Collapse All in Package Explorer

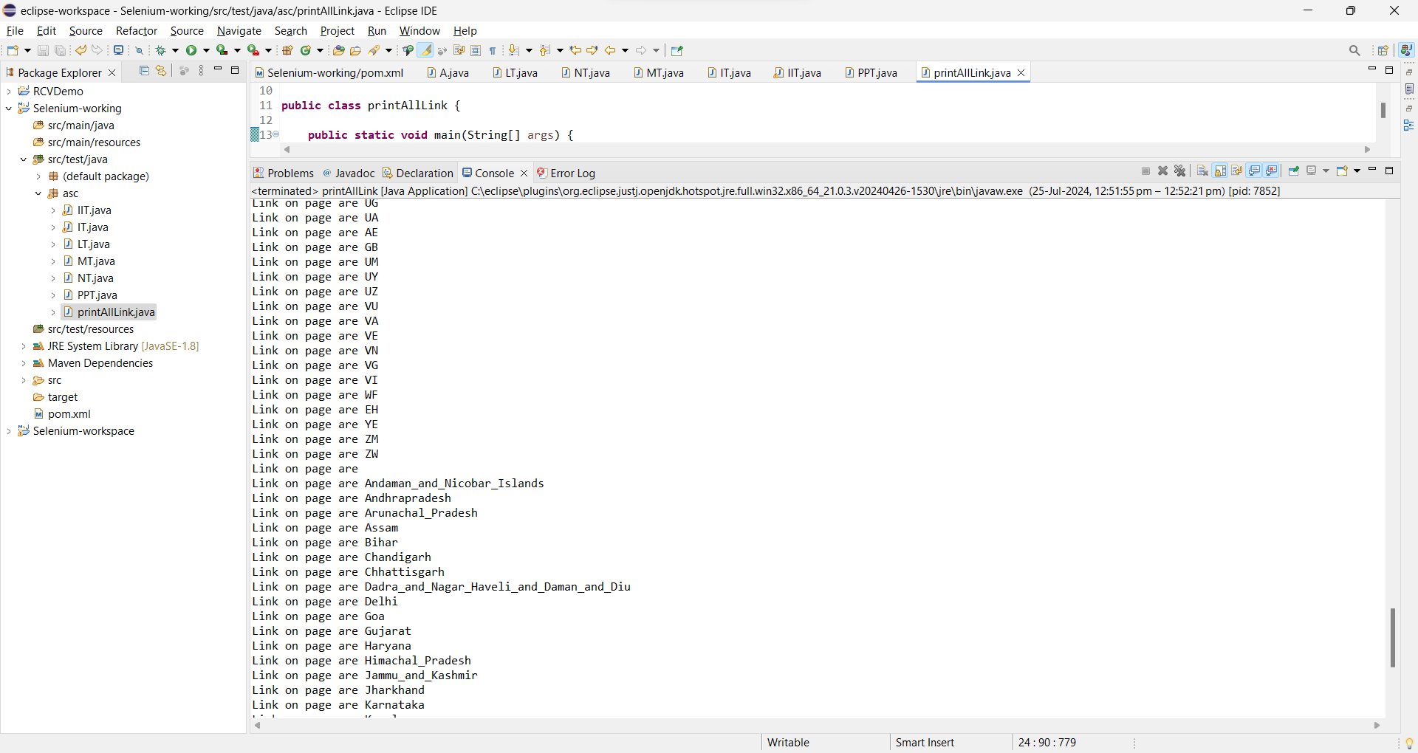[x=144, y=71]
